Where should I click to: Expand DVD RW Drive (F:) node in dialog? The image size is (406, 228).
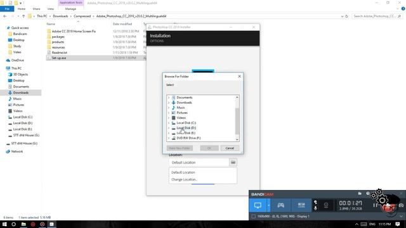[169, 138]
